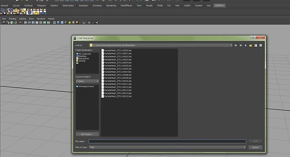Expand the Look in path dropdown
Image resolution: width=290 pixels, height=157 pixels.
[231, 45]
